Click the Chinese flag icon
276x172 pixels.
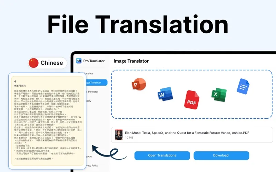tap(33, 63)
